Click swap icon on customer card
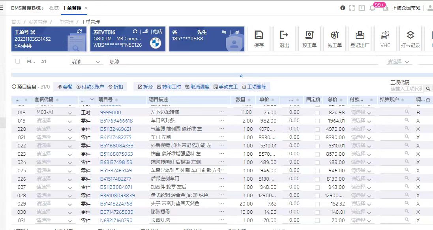 224,32
